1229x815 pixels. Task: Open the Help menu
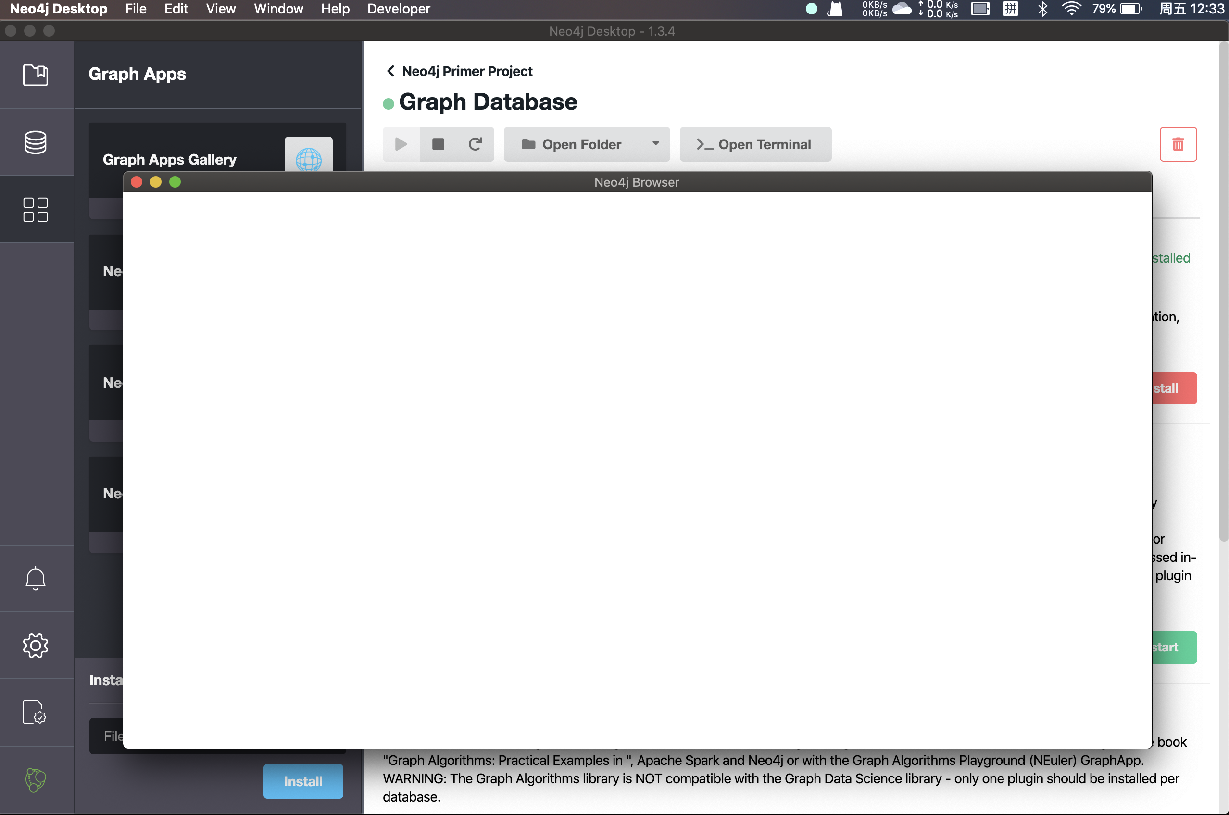tap(335, 9)
